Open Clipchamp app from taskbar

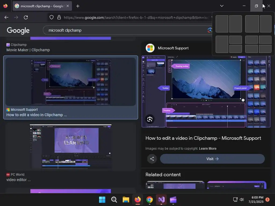(x=173, y=200)
